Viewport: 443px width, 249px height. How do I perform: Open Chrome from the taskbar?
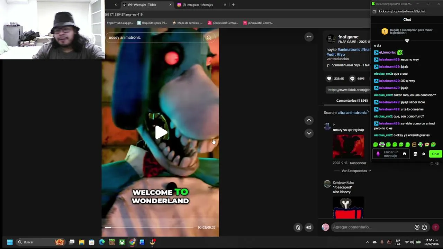pos(132,242)
